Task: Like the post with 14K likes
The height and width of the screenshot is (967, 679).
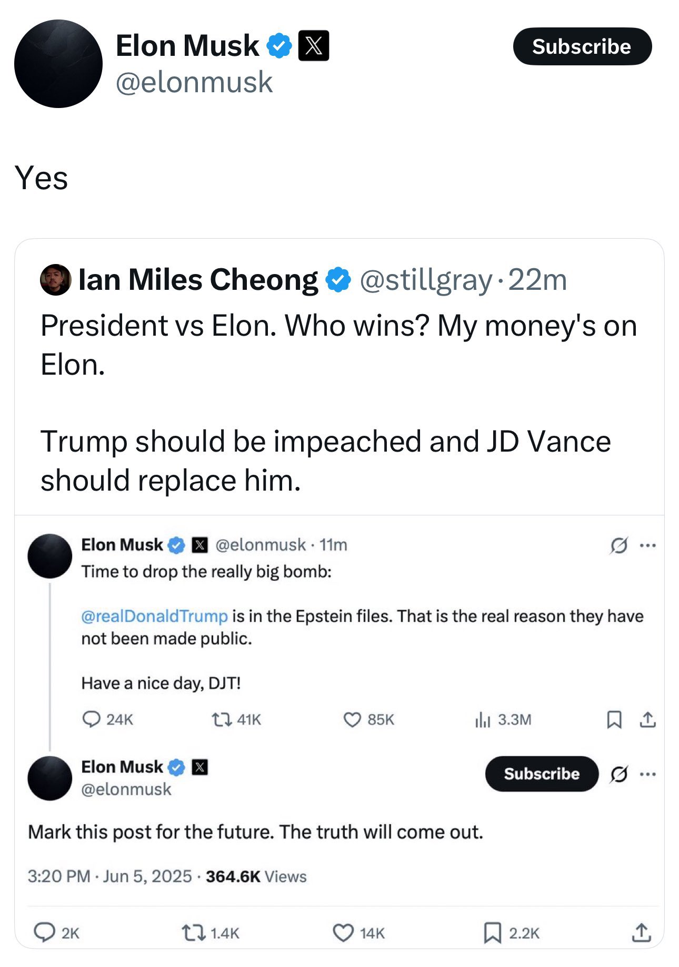Action: [x=343, y=933]
